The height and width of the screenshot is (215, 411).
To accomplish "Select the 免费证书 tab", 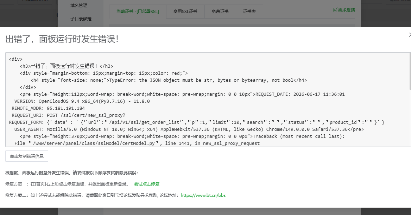I will coord(220,12).
